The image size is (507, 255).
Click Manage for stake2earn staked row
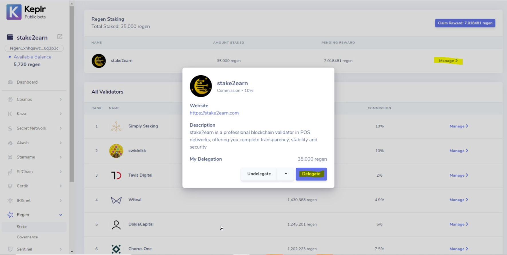448,61
